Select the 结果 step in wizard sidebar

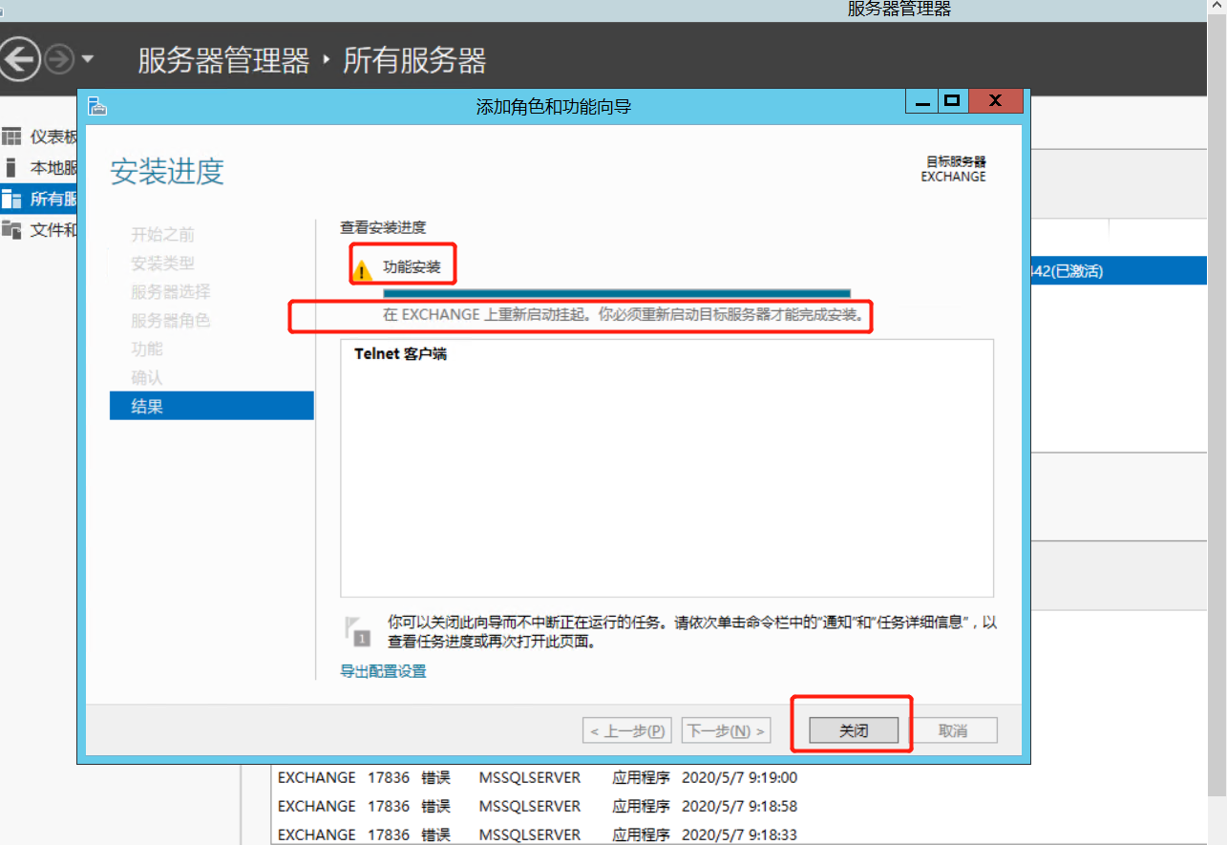coord(212,406)
